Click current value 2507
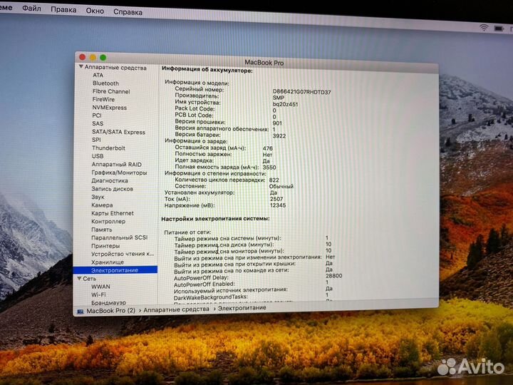The height and width of the screenshot is (385, 513). [x=276, y=199]
